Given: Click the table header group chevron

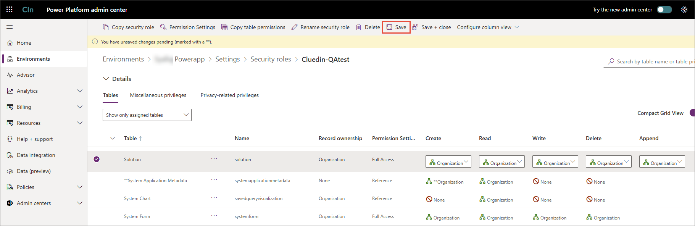Looking at the screenshot, I should pyautogui.click(x=113, y=138).
